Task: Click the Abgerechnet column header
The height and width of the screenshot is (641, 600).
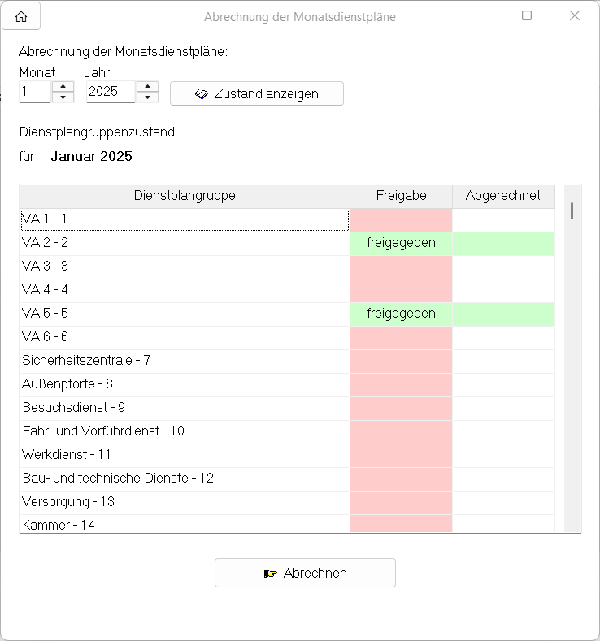Action: click(502, 196)
